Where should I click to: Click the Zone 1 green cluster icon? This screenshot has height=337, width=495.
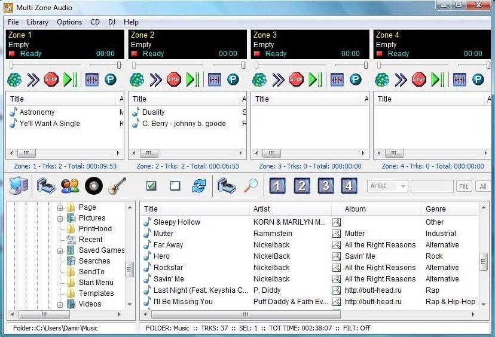[x=14, y=79]
